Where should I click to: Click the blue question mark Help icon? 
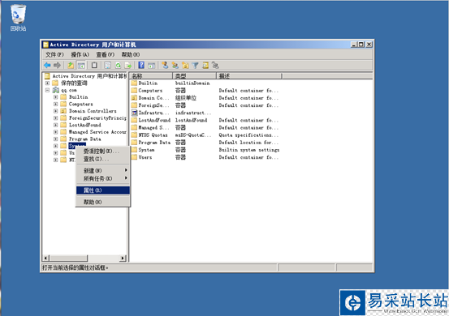pos(141,66)
